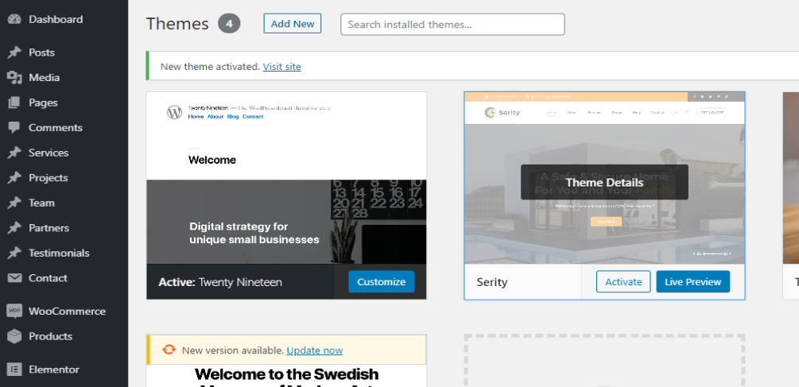
Task: Click the Pages icon in sidebar
Action: coord(14,103)
